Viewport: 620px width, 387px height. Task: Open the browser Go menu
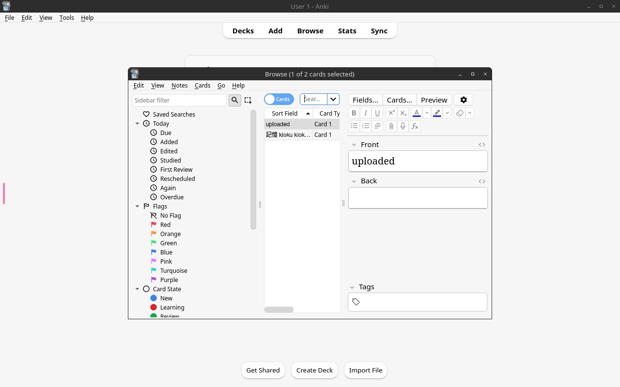click(221, 85)
